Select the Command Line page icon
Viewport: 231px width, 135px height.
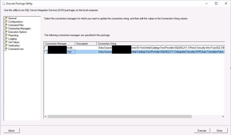[6, 49]
